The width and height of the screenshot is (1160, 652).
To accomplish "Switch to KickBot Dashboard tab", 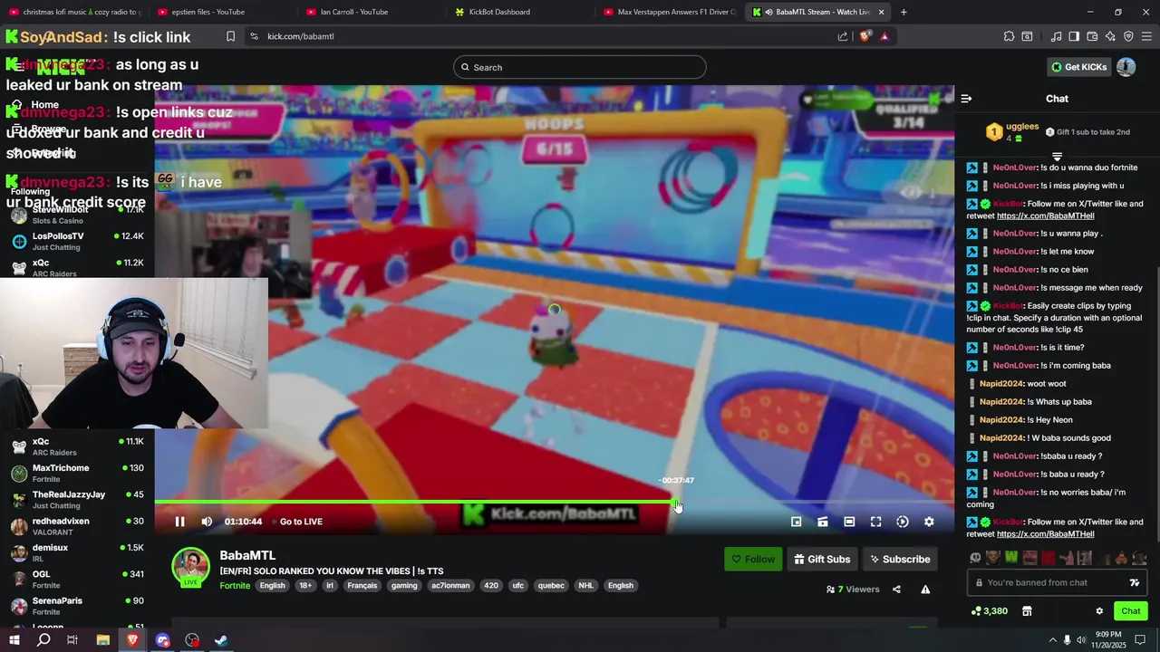I will (x=521, y=12).
